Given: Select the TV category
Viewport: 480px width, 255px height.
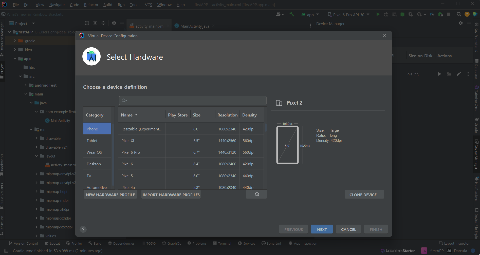Looking at the screenshot, I should [97, 176].
